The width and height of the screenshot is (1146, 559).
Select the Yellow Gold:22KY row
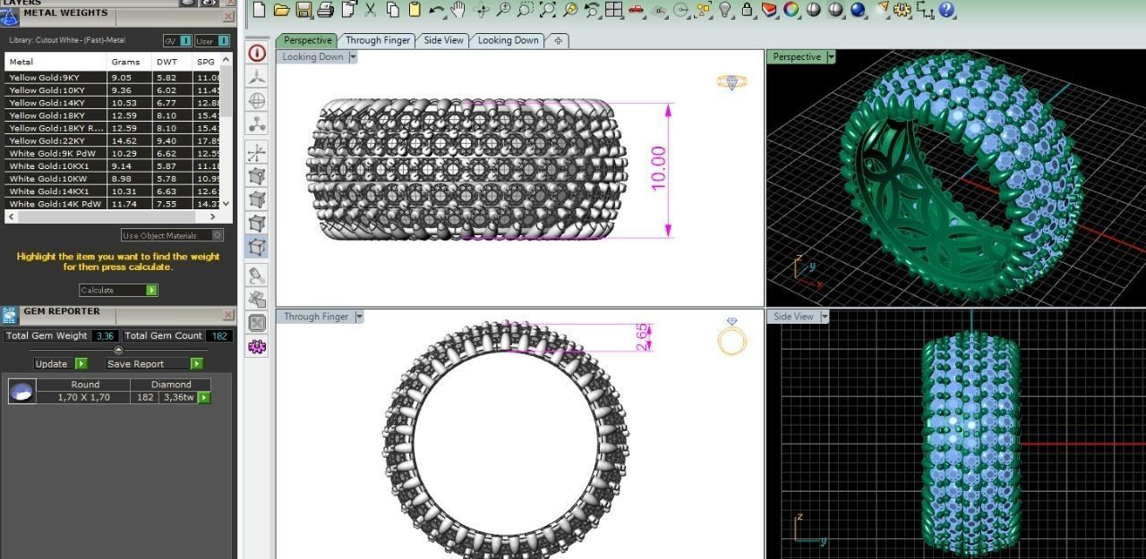(113, 140)
